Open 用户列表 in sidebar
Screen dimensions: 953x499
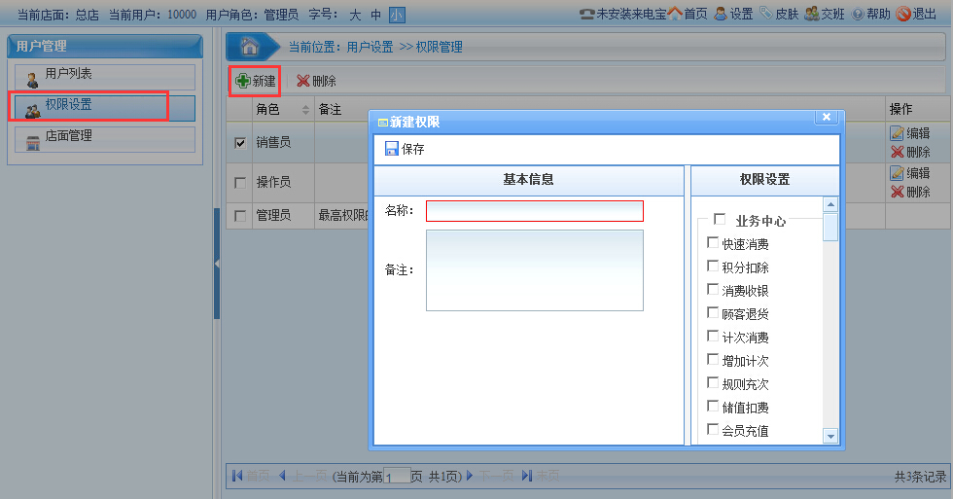tap(105, 77)
